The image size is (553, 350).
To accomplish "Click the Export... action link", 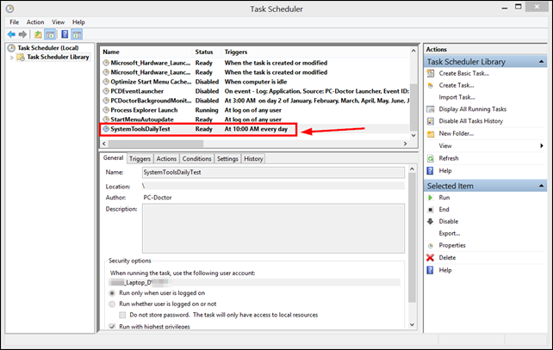I will click(x=450, y=233).
